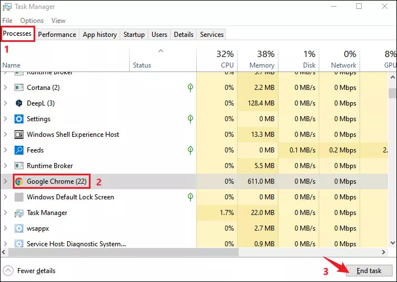Expand the DeepL (3) process group
Viewport: 397px width, 282px height.
tap(6, 103)
